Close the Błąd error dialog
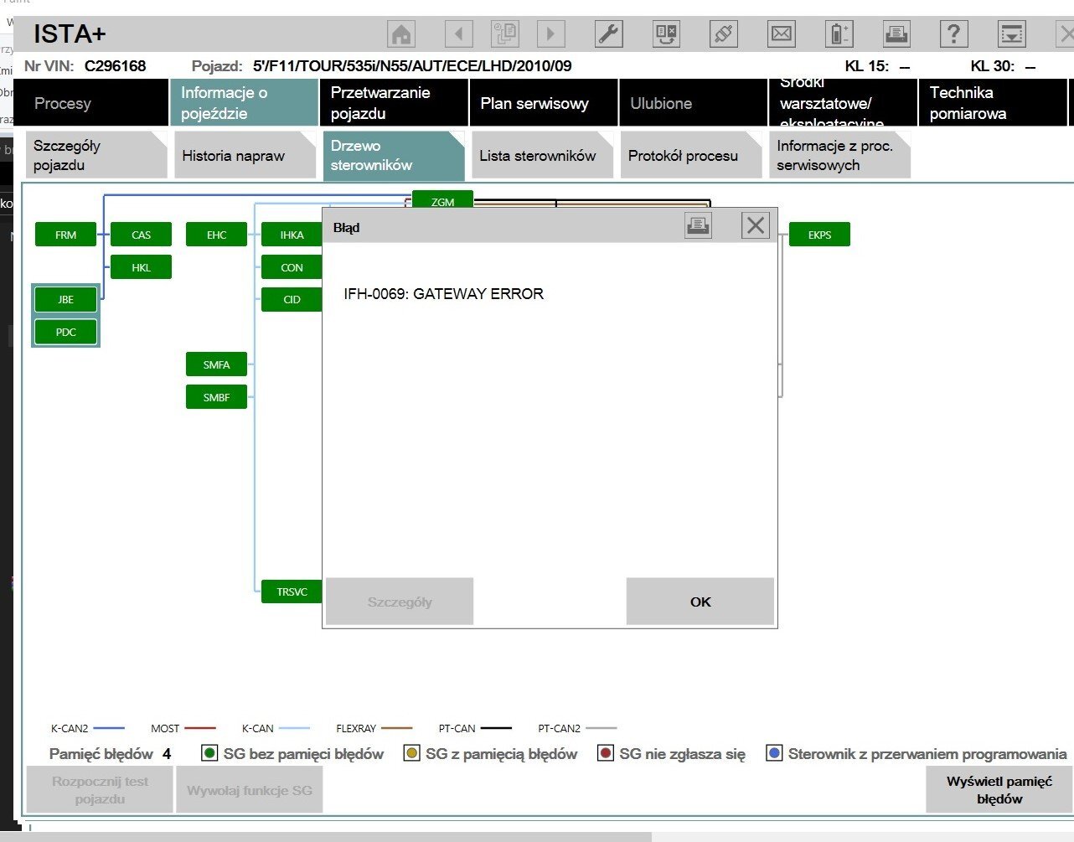 pyautogui.click(x=756, y=225)
